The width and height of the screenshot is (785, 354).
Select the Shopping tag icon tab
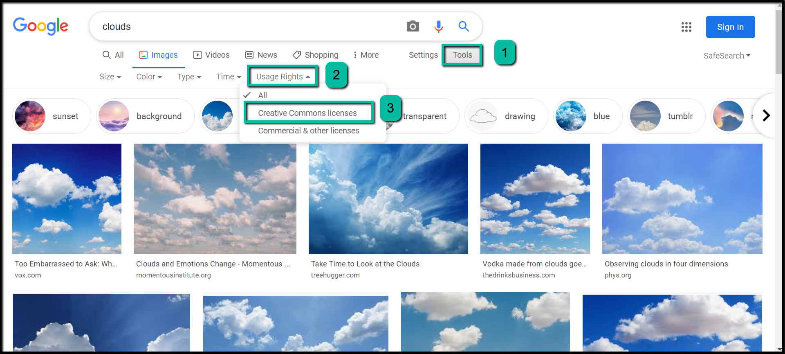pos(315,55)
